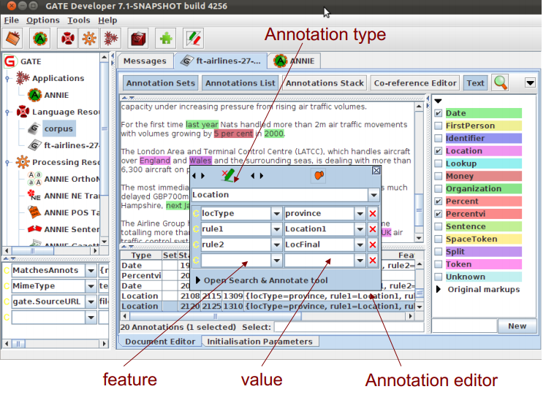Click the Sentence color swatch label
Screen dimensions: 546x400
tap(484, 226)
